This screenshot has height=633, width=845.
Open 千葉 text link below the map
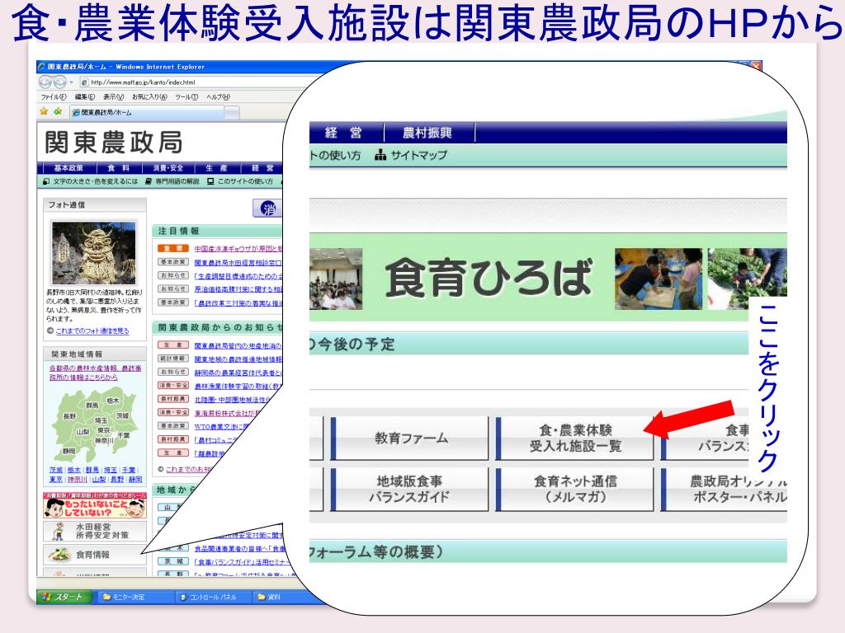[x=128, y=470]
